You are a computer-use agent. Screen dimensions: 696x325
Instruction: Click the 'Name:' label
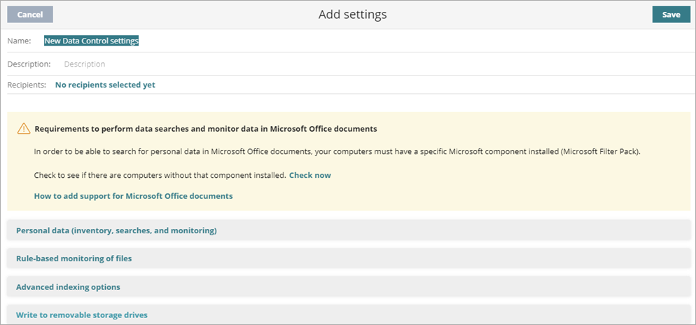coord(19,41)
